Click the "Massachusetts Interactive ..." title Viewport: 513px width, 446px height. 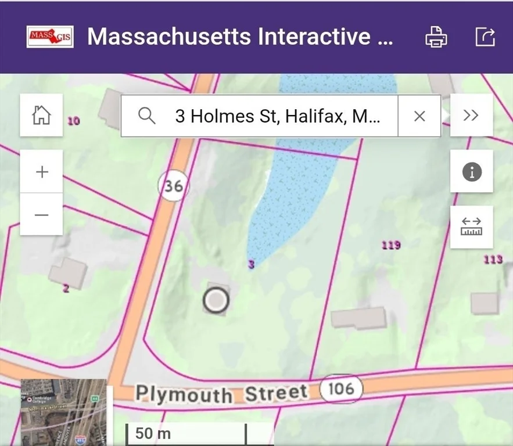pyautogui.click(x=240, y=36)
